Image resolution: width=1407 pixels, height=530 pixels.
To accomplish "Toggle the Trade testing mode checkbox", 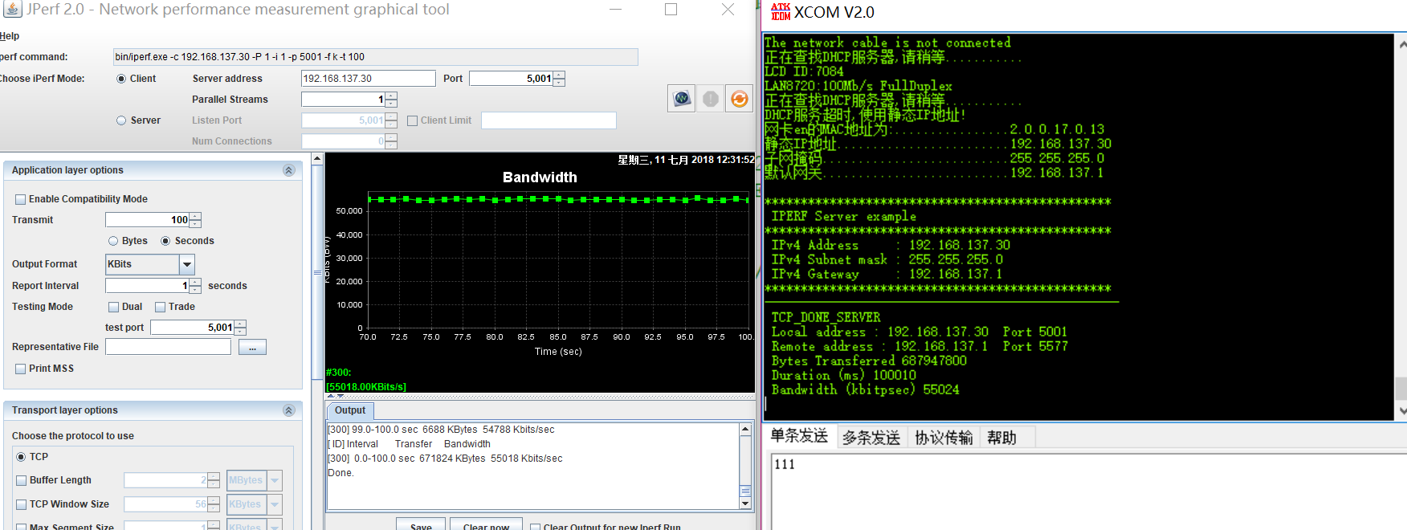I will 161,307.
